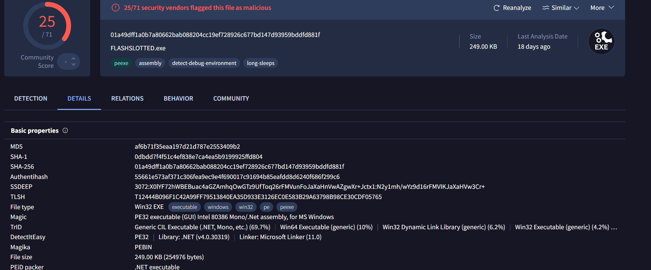This screenshot has width=651, height=270.
Task: Click the info icon beside Basic properties
Action: point(65,131)
